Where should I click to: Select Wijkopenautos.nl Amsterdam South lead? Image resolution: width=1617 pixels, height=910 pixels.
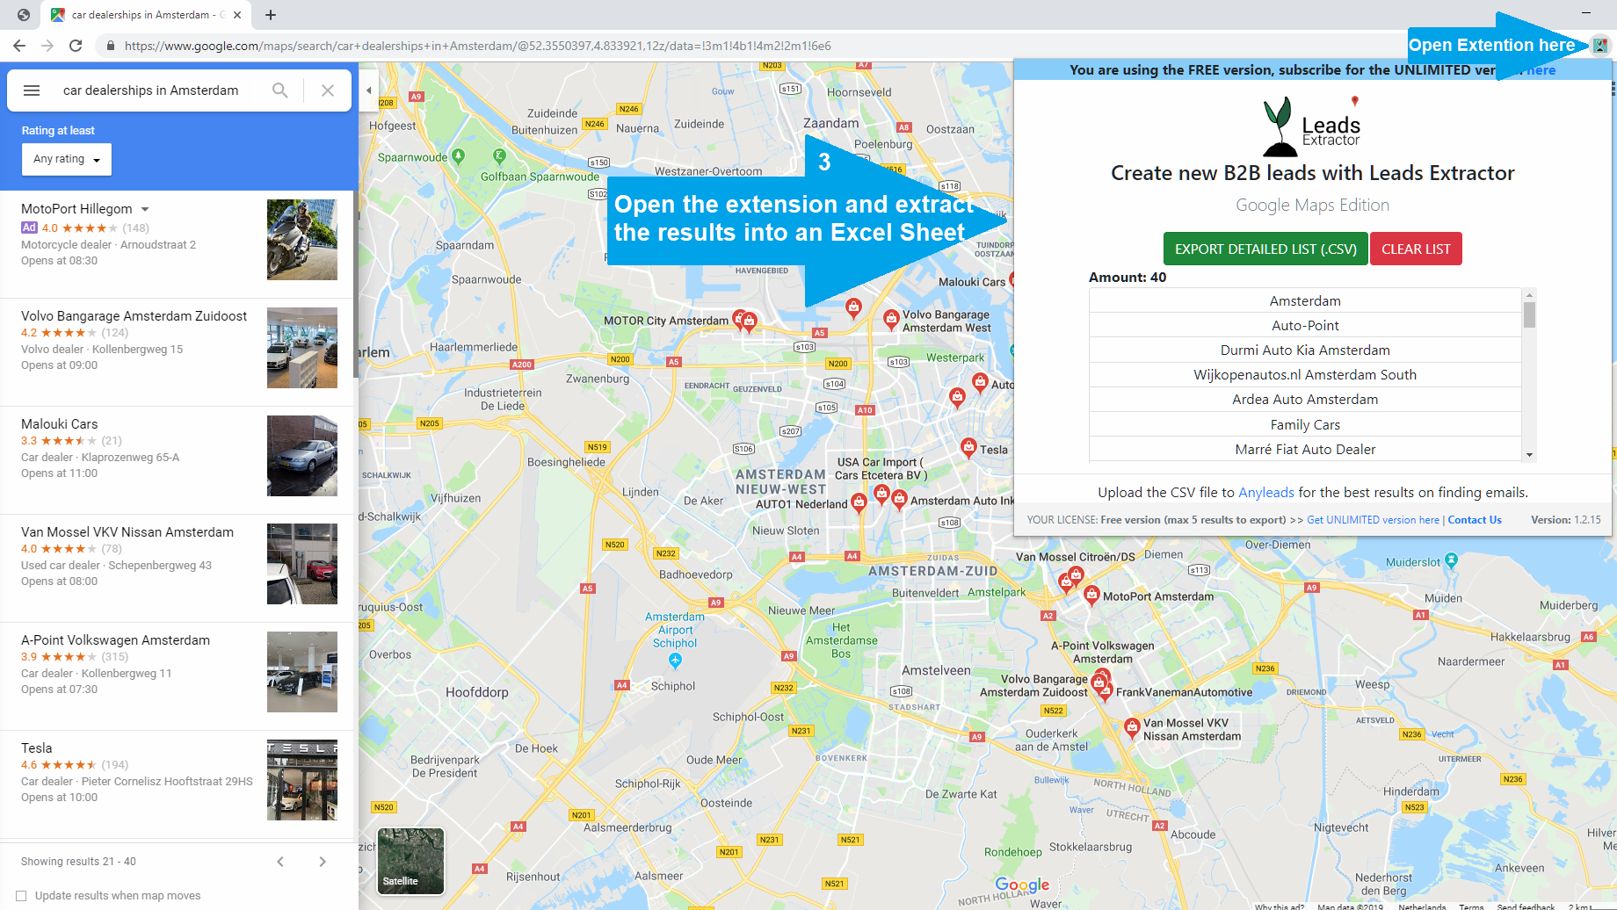(1305, 375)
